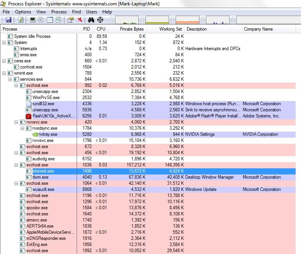Sort by the Company Name column header
This screenshot has width=301, height=254.
[x=268, y=29]
